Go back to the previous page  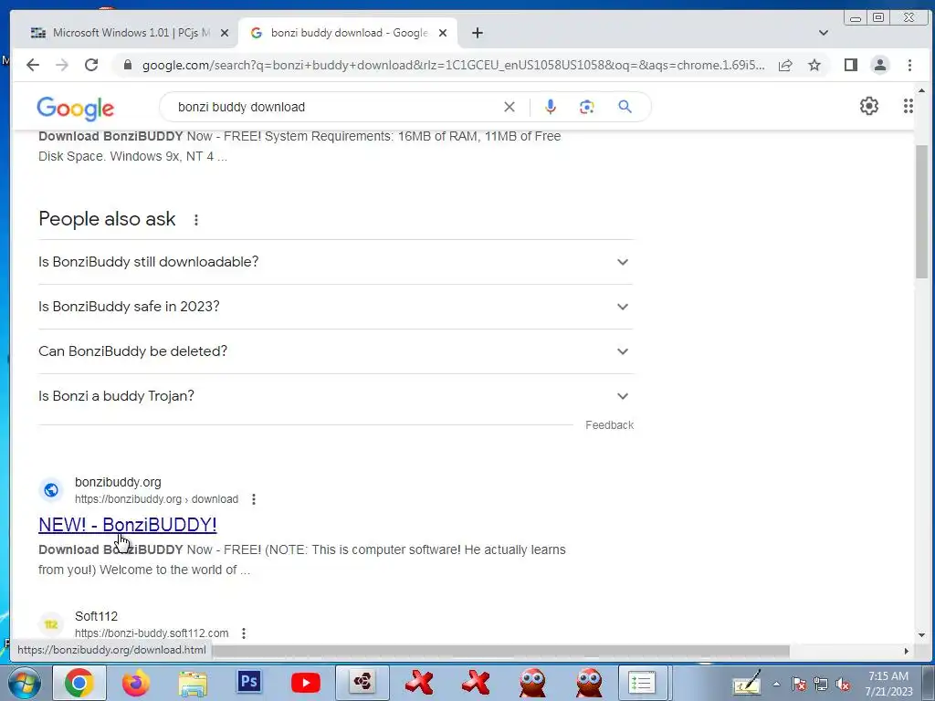(x=33, y=65)
